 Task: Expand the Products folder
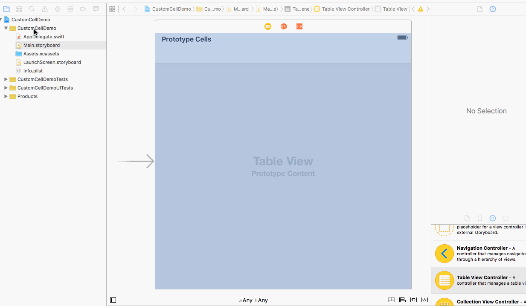pyautogui.click(x=6, y=96)
